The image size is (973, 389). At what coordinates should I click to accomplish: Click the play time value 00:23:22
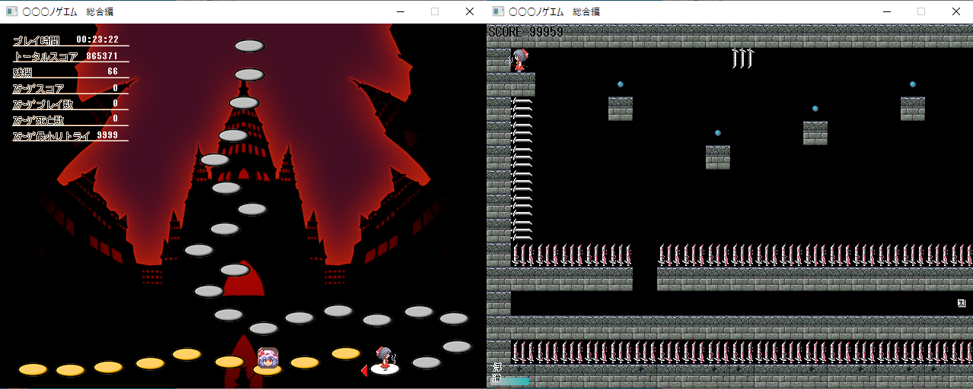(97, 40)
